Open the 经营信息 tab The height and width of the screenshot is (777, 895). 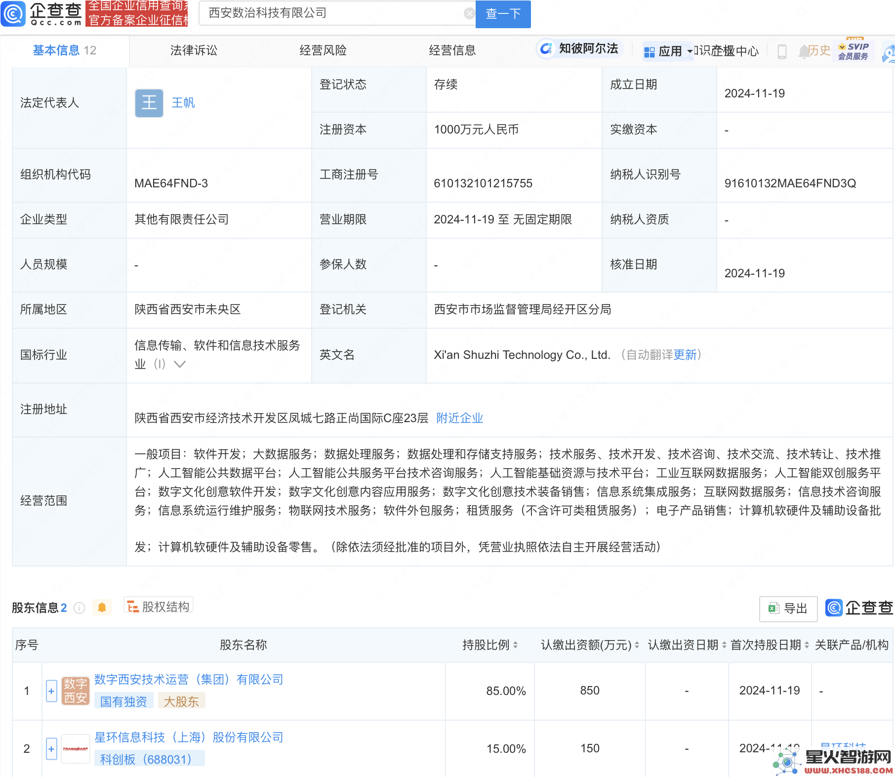(452, 50)
